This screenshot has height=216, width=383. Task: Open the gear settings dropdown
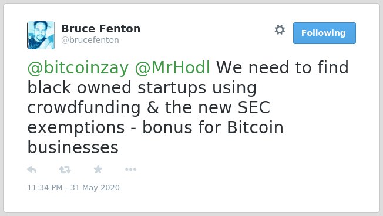(x=280, y=30)
